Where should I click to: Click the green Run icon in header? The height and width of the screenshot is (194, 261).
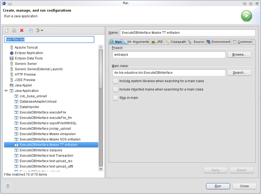pos(246,16)
